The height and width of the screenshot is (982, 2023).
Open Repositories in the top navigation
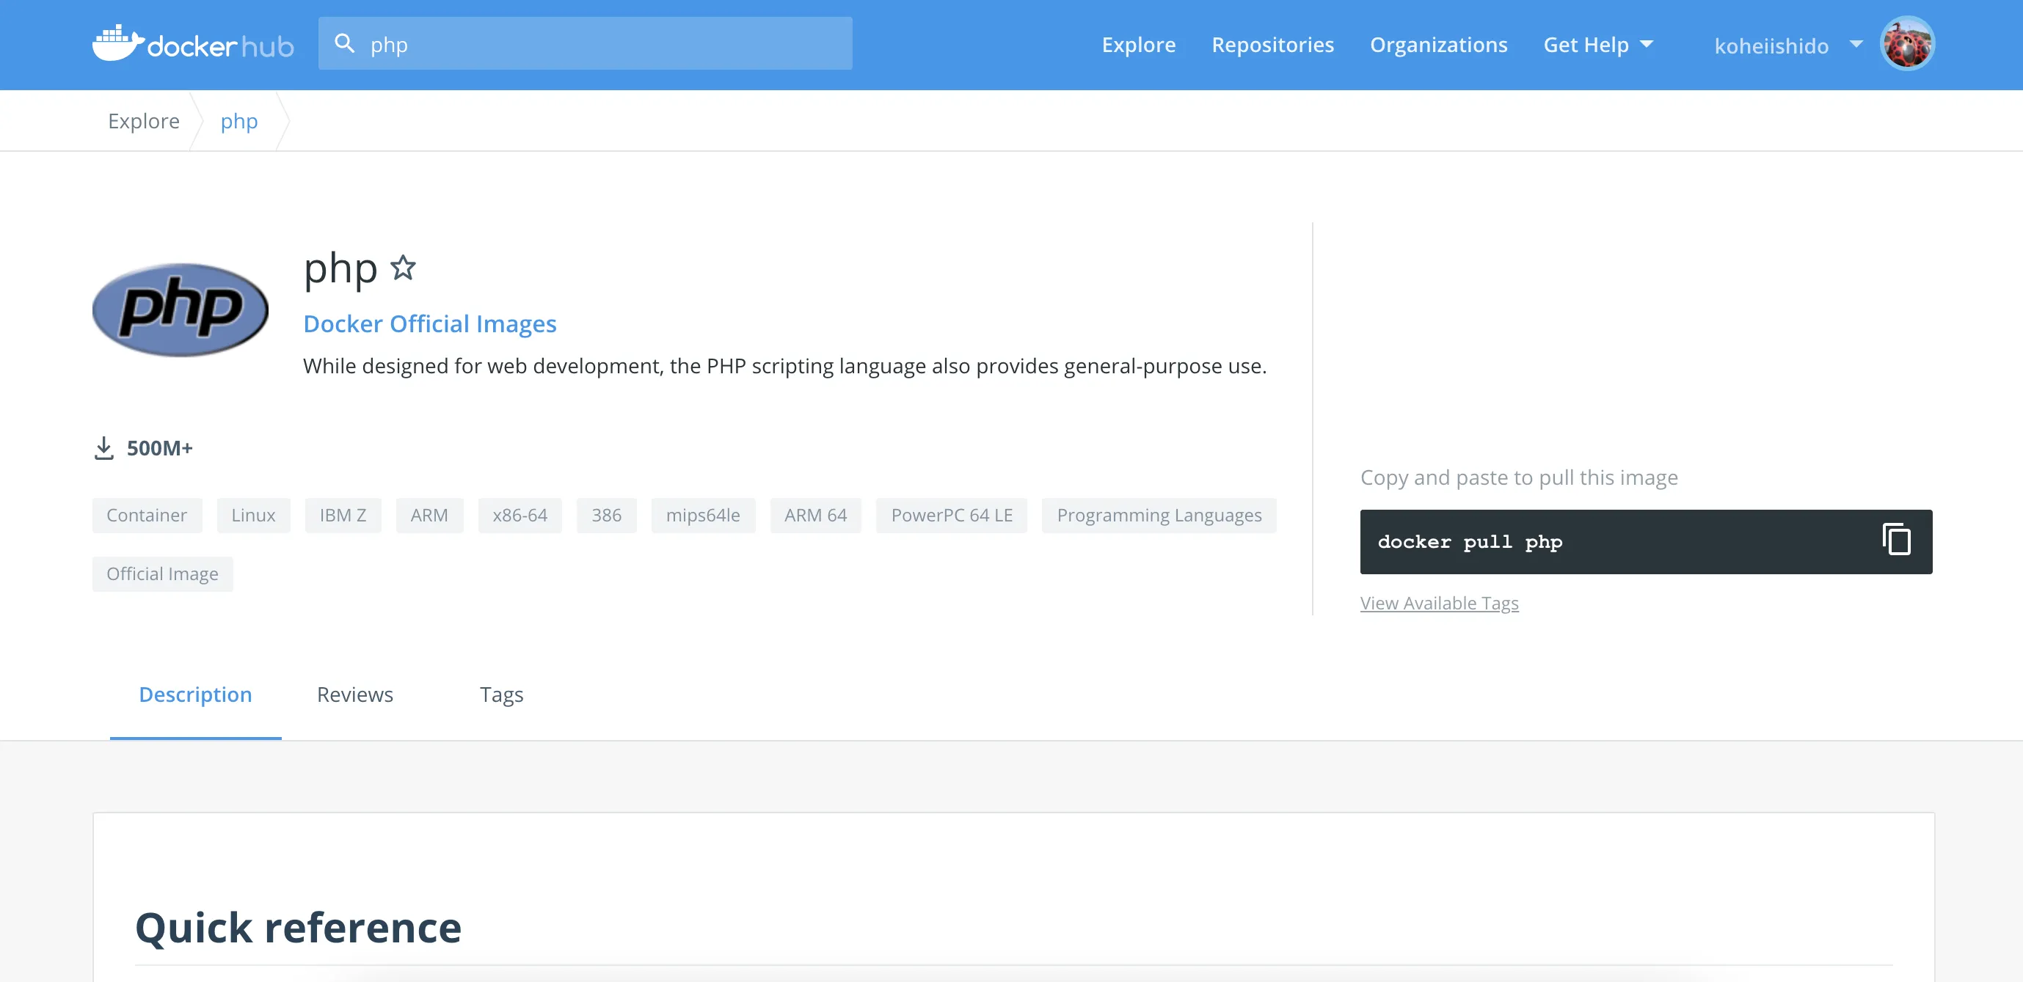[1272, 45]
